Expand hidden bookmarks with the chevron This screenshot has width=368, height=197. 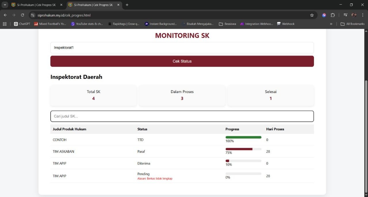click(331, 24)
